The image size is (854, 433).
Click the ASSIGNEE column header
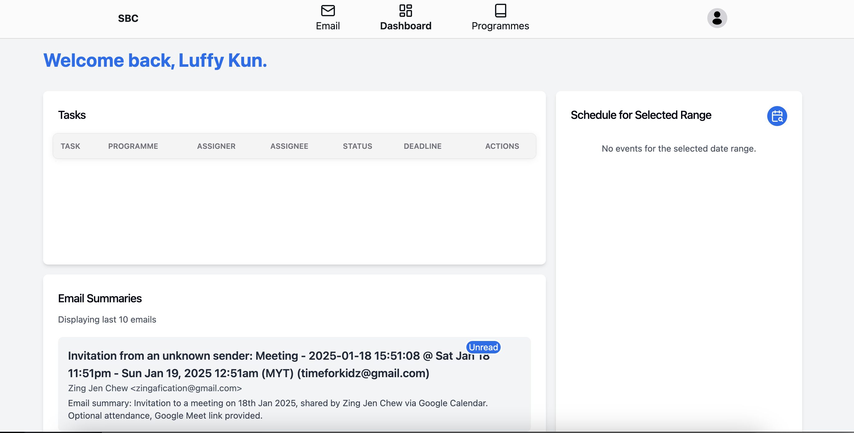pos(289,146)
